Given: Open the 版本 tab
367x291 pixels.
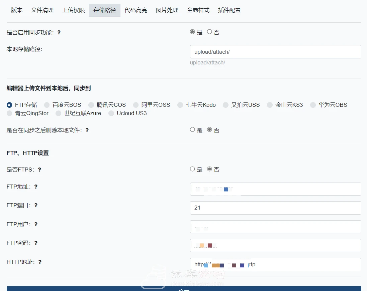Looking at the screenshot, I should [x=17, y=10].
